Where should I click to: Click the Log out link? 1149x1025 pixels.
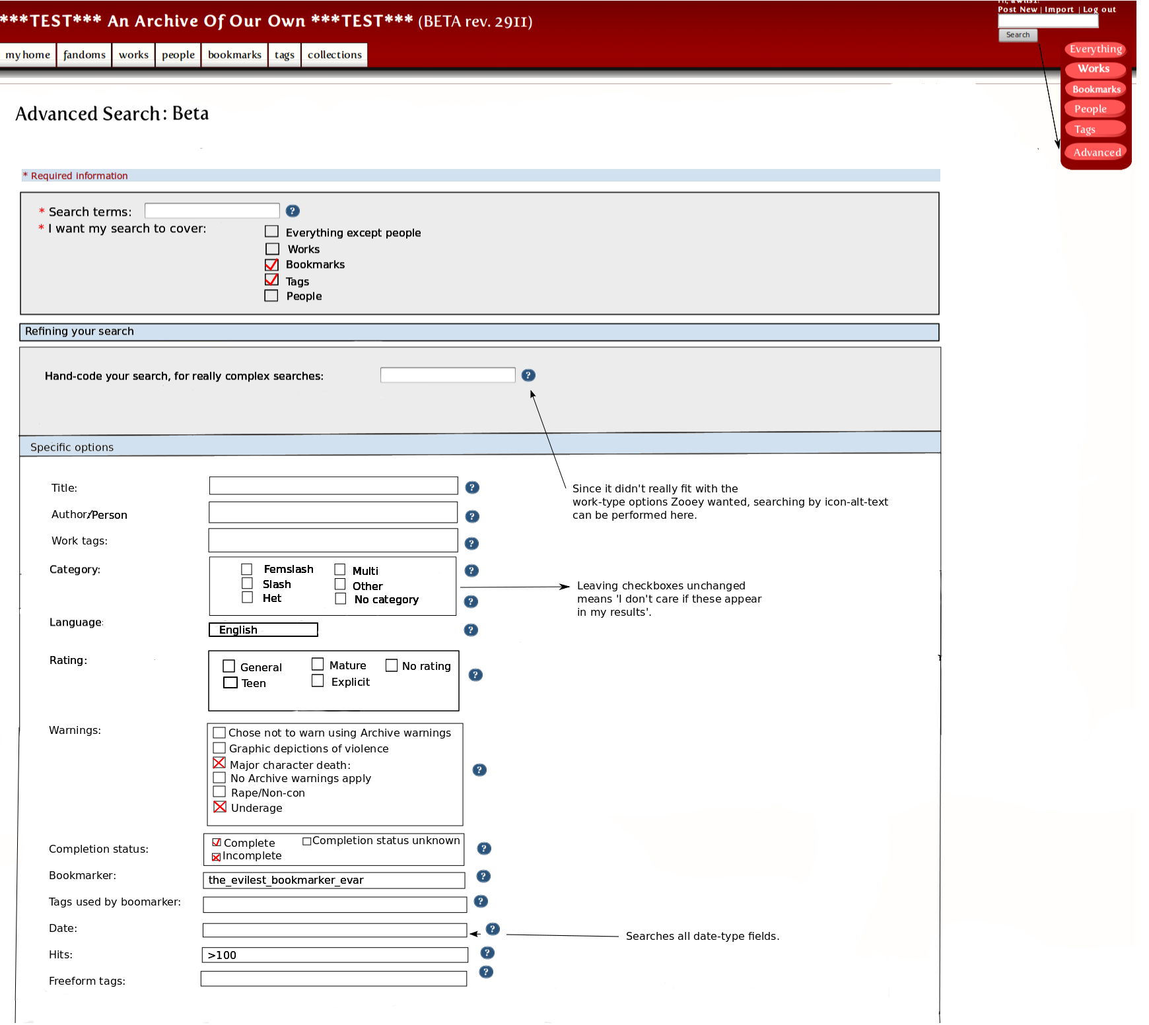[x=1099, y=9]
